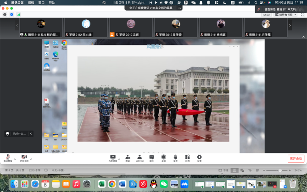
Task: Open the 聊天 chat icon
Action: (x=151, y=157)
